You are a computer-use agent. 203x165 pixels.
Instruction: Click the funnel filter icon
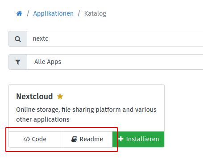18,62
